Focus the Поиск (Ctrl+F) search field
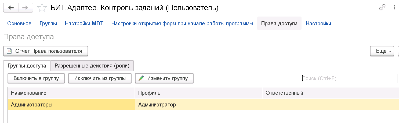 pyautogui.click(x=349, y=78)
